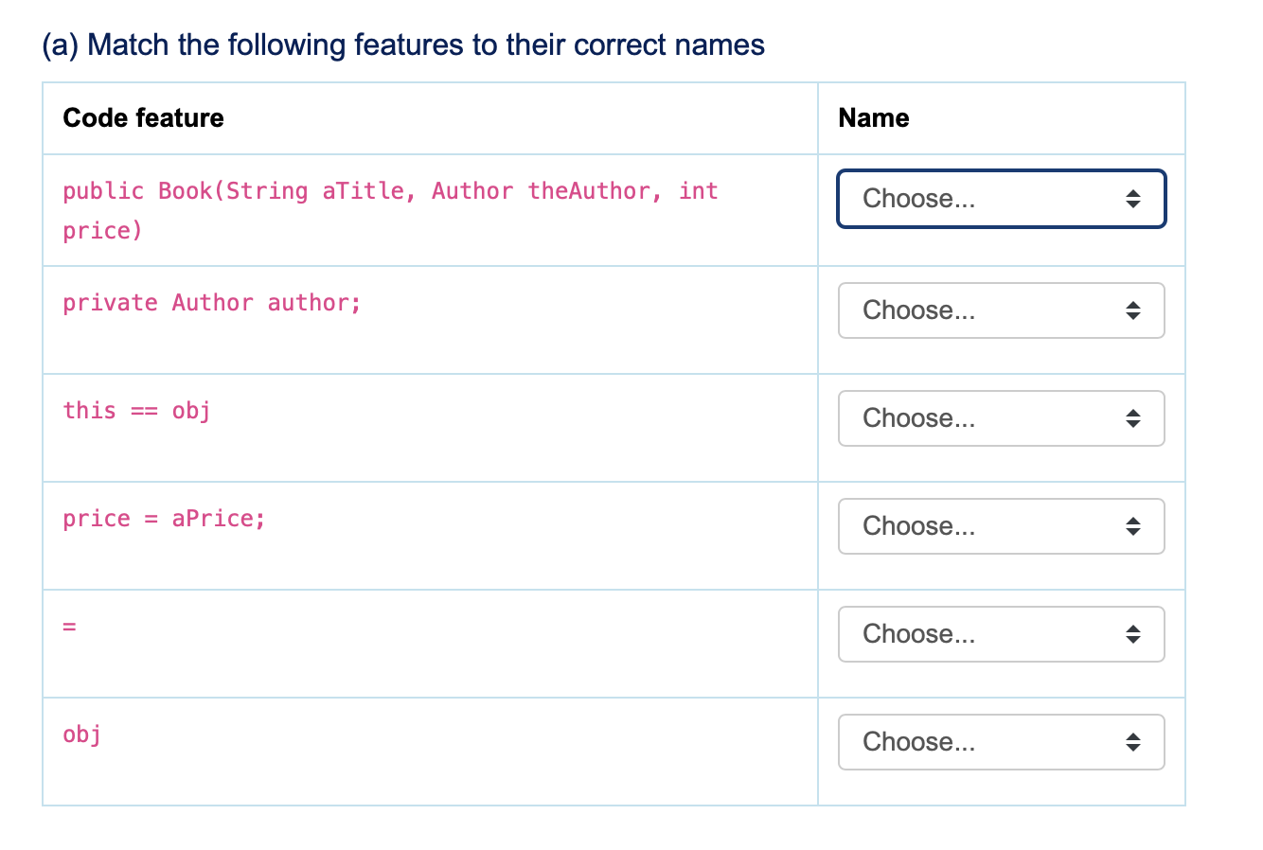The image size is (1263, 850).
Task: Click the standalone '=' code feature
Action: (69, 627)
